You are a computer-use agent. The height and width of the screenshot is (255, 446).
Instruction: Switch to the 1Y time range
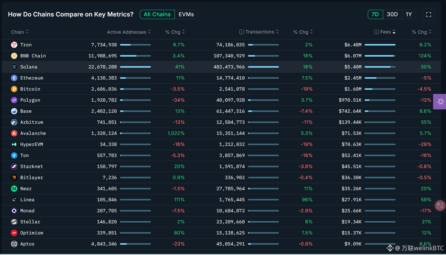pyautogui.click(x=409, y=14)
